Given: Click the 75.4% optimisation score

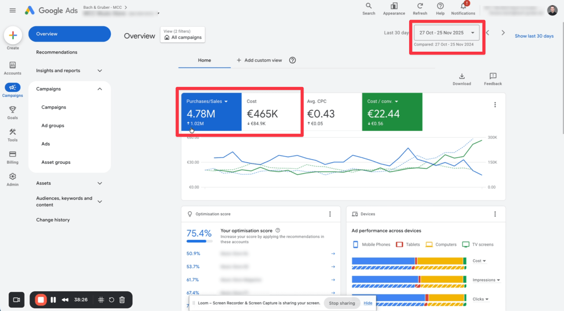Looking at the screenshot, I should [x=199, y=234].
